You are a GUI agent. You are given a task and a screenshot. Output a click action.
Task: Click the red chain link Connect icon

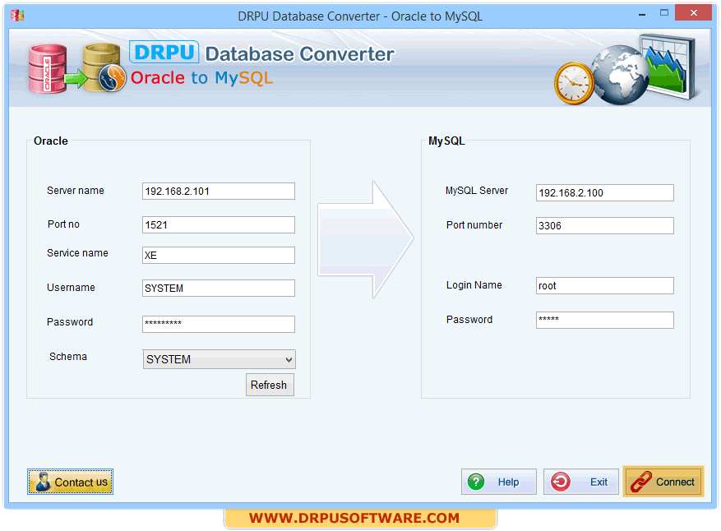click(x=641, y=482)
